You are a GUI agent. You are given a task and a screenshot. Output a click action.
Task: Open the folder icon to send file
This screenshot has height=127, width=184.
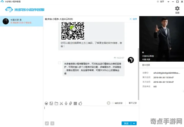click(x=56, y=103)
